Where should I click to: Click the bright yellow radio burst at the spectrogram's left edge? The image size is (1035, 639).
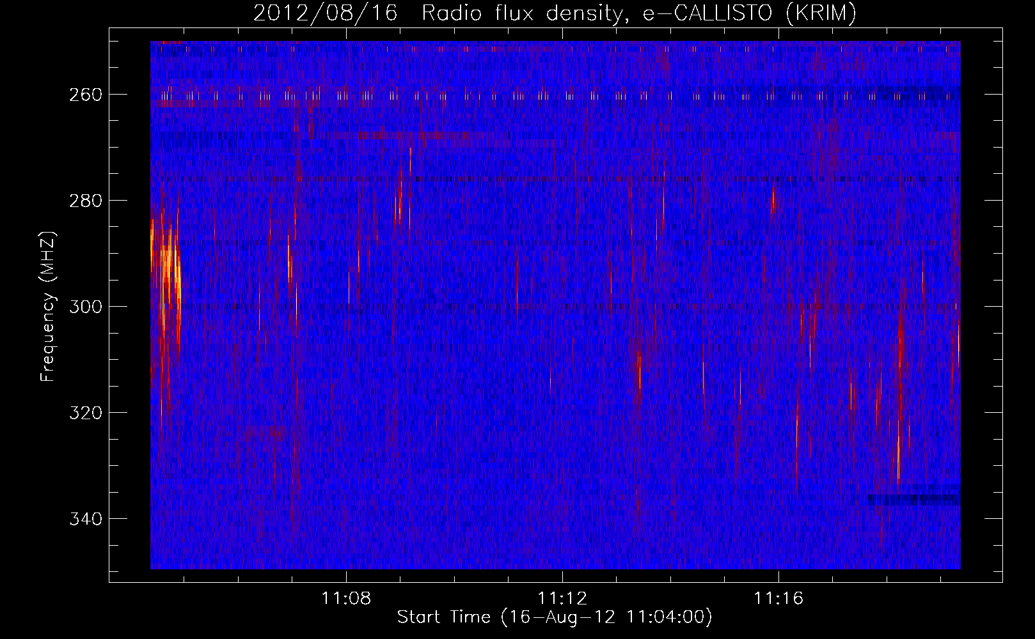tap(166, 275)
